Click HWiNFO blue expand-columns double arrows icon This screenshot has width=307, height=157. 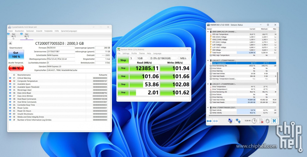point(209,121)
